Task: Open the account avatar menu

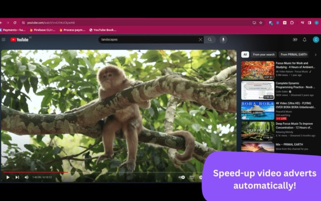Action: [x=316, y=40]
